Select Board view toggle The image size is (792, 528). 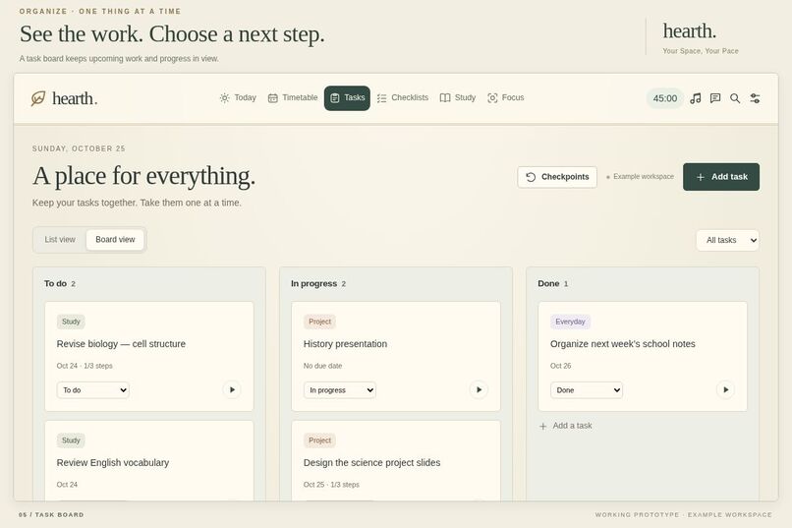(115, 240)
